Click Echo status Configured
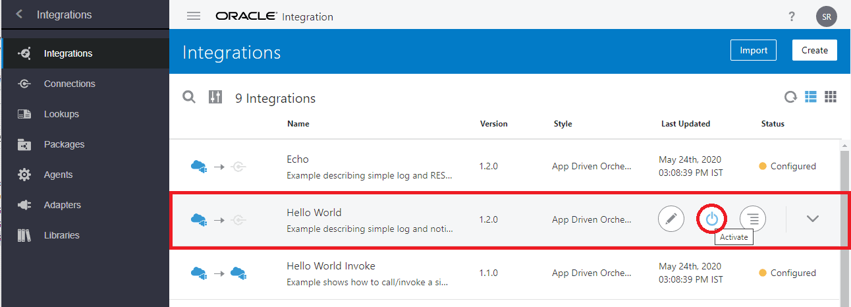Image resolution: width=851 pixels, height=307 pixels. [x=788, y=166]
